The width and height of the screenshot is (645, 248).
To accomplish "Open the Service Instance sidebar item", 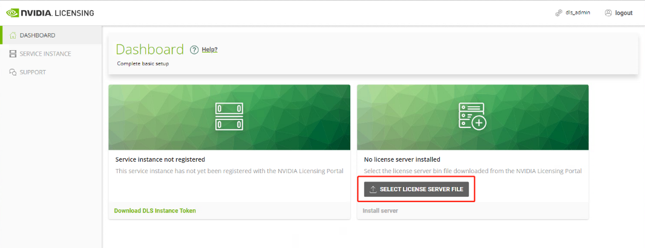I will coord(51,54).
